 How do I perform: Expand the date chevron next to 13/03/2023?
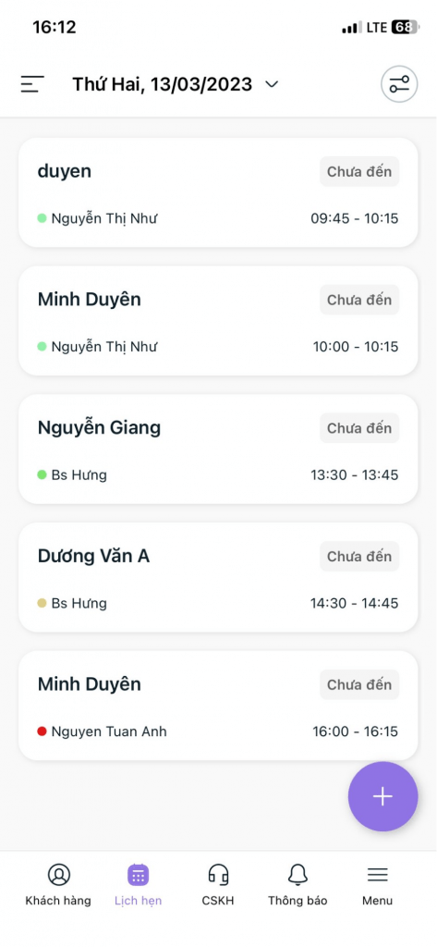coord(273,84)
